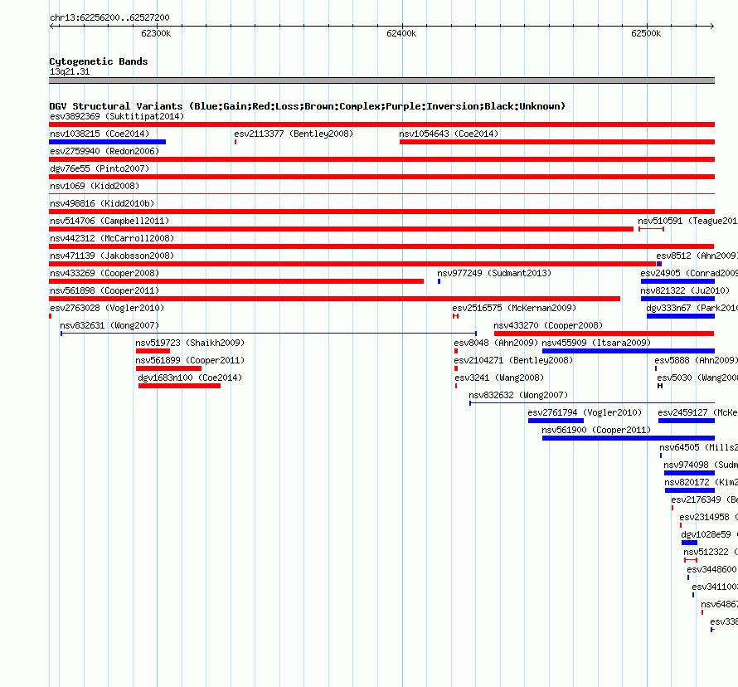The width and height of the screenshot is (738, 687).
Task: Select the 13q21.31 cytogenetic band label
Action: tap(70, 71)
